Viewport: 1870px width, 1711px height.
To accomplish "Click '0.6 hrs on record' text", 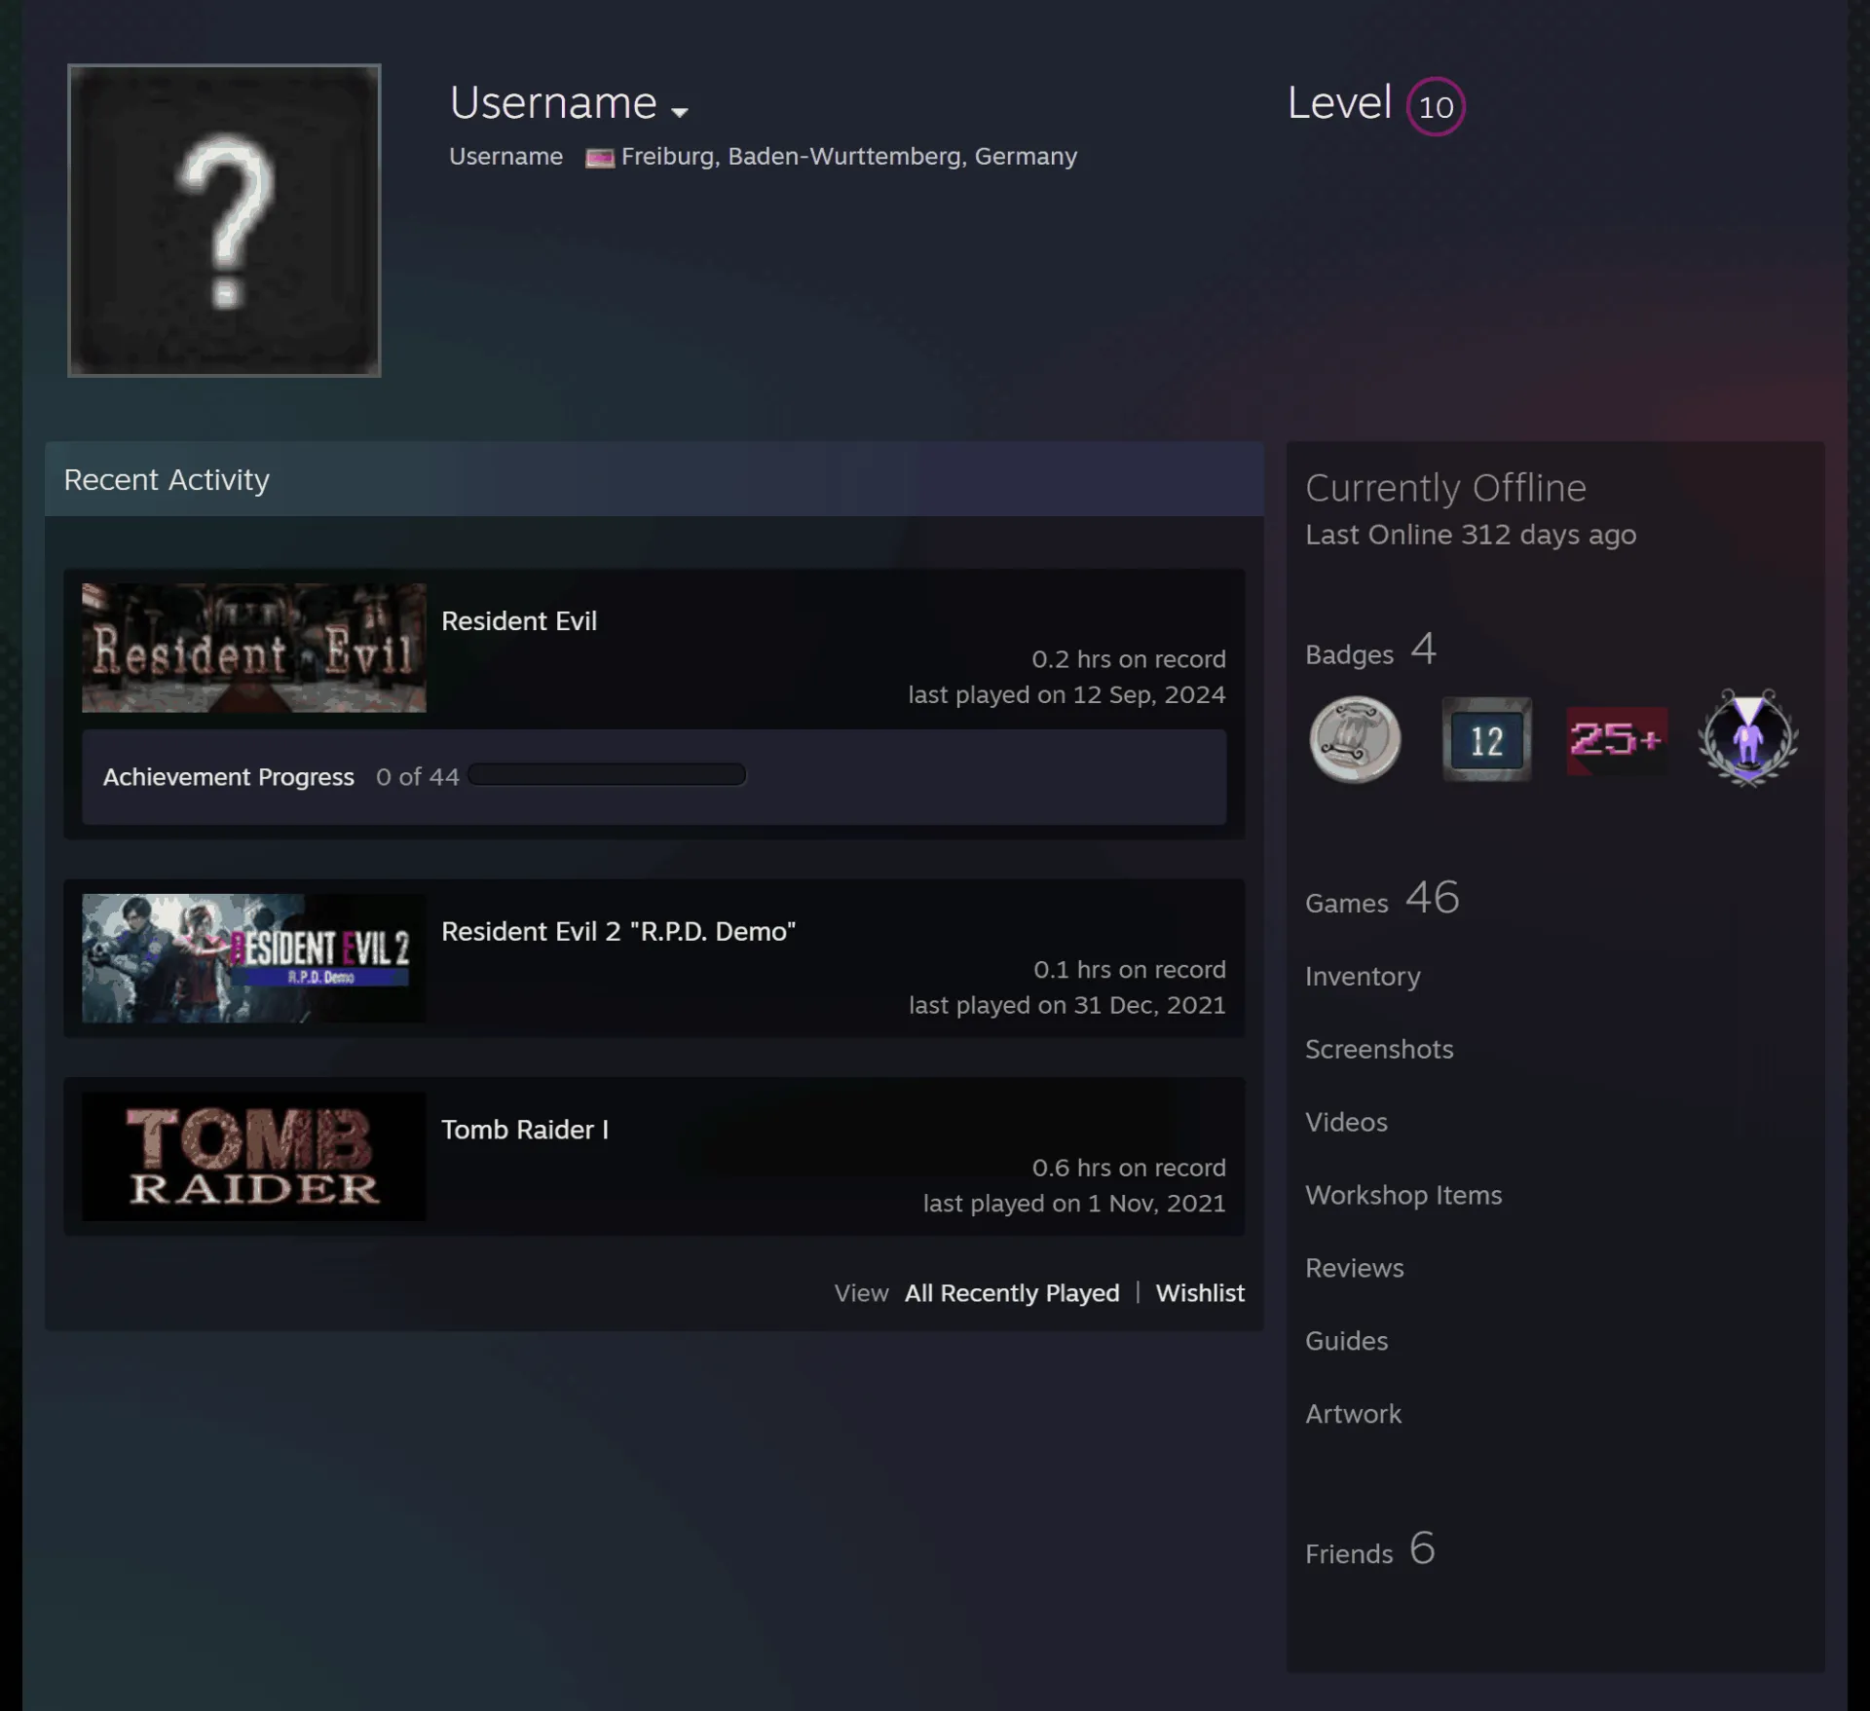I will 1129,1168.
